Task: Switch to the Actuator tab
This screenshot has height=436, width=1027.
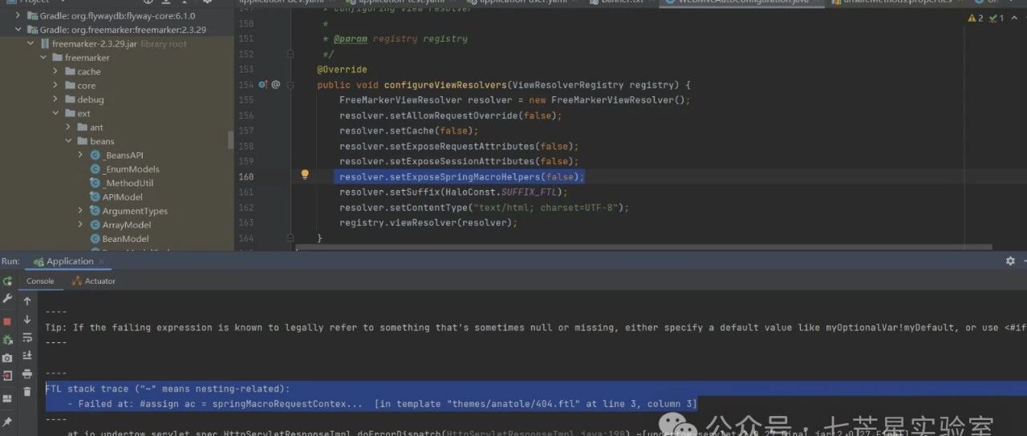Action: coord(94,281)
